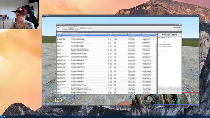Select the highlighted first row in the profiler list
The image size is (210, 118).
[x=106, y=35]
